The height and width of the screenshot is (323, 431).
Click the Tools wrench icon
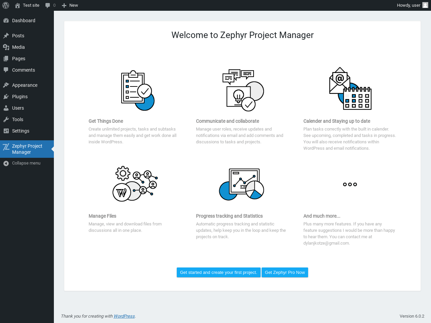pyautogui.click(x=6, y=119)
